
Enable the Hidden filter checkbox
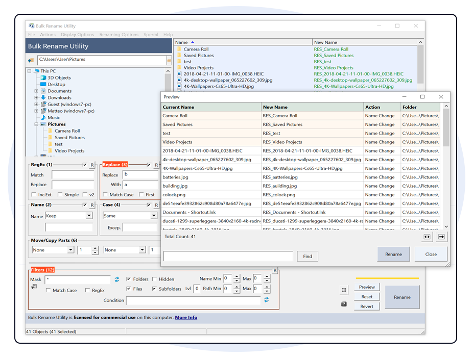pyautogui.click(x=154, y=279)
